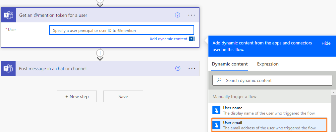Viewport: 336px width, 132px height.
Task: Switch to the Expression tab
Action: pyautogui.click(x=268, y=64)
